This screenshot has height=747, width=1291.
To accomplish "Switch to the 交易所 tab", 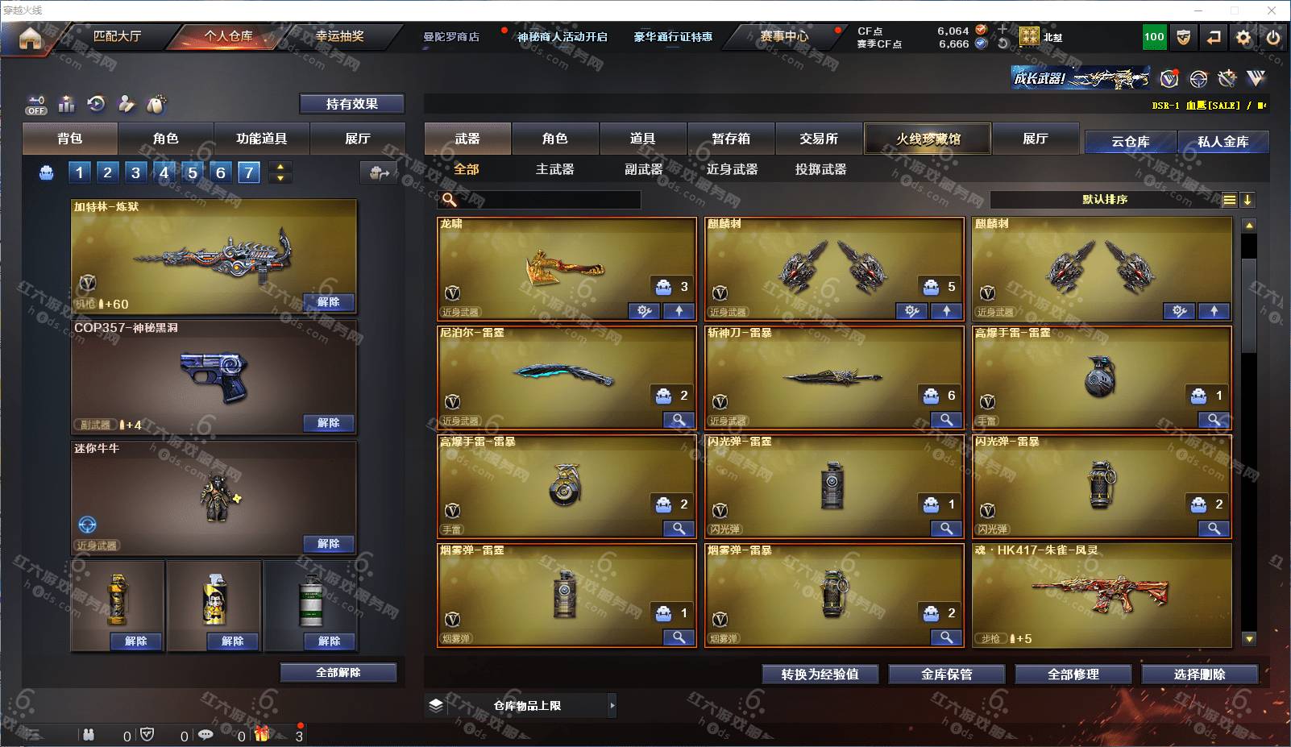I will (819, 139).
